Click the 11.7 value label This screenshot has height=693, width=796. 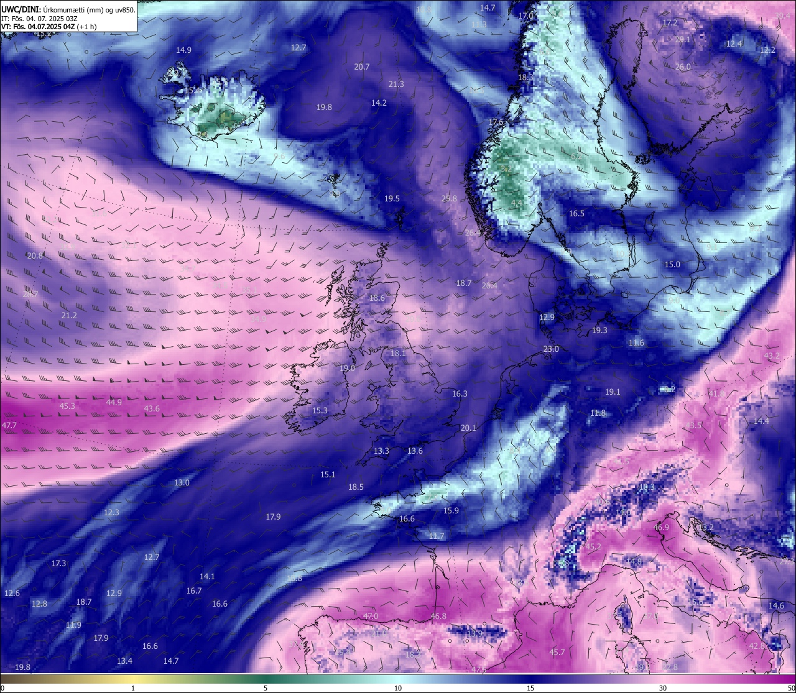pyautogui.click(x=437, y=536)
